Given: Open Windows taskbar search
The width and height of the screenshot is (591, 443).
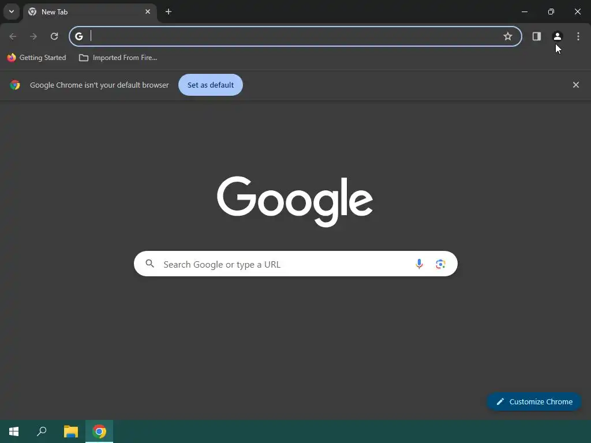Looking at the screenshot, I should 42,431.
